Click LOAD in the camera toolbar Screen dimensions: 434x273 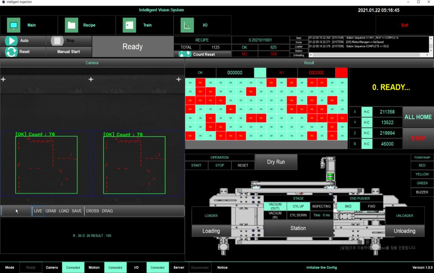coord(64,211)
